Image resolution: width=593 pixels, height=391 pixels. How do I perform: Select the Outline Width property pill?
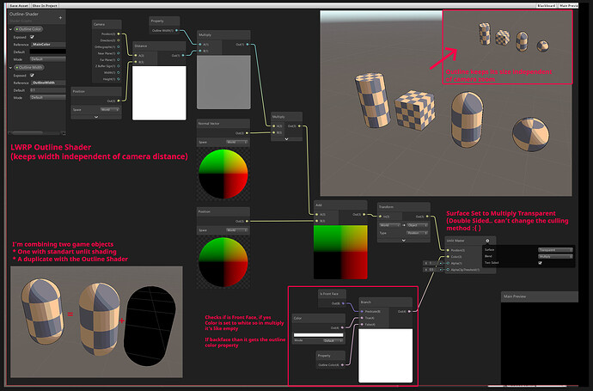29,68
